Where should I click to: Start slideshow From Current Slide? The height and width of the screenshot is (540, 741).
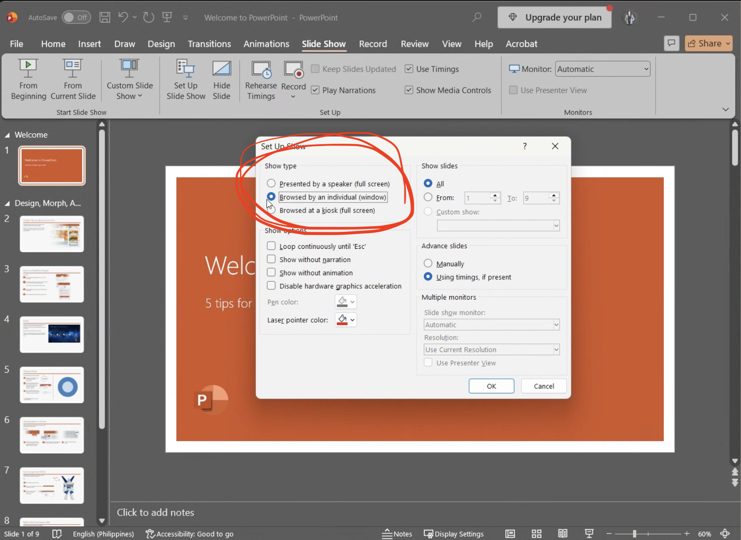[73, 79]
